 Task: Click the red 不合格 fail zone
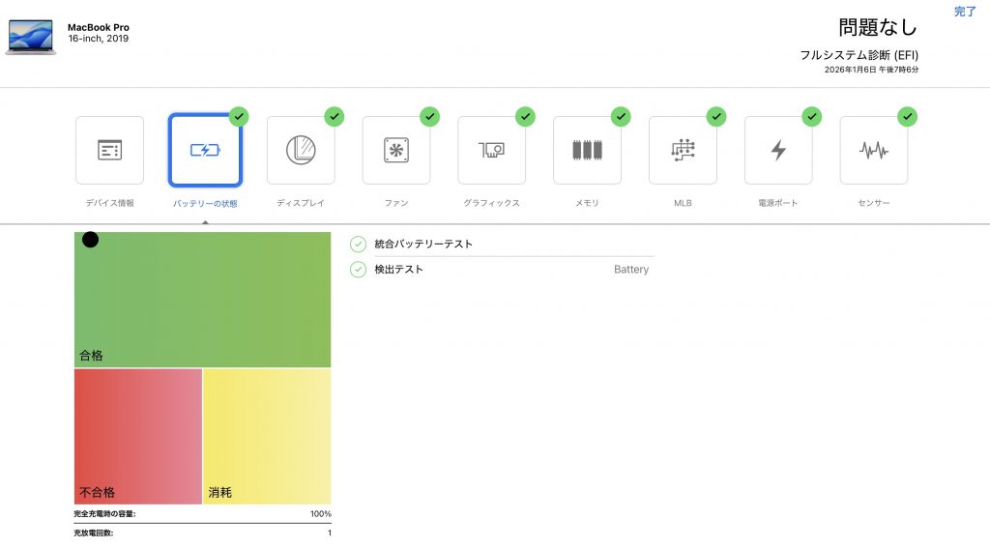click(x=137, y=435)
